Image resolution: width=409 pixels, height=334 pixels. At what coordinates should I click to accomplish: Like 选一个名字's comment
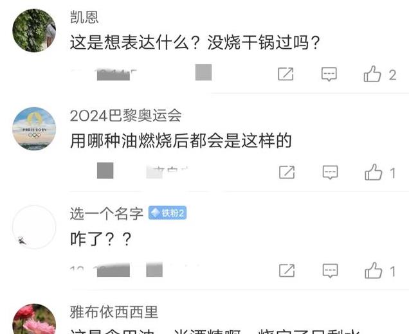coord(373,270)
